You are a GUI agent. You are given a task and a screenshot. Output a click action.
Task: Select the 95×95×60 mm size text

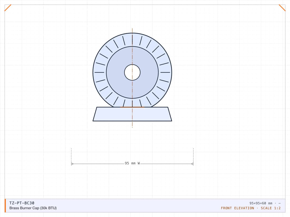click(261, 203)
